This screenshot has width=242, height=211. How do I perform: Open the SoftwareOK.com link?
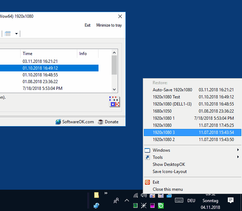tap(75, 122)
